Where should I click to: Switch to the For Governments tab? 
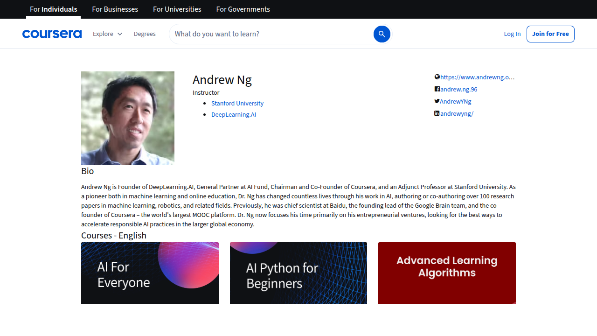click(x=243, y=9)
